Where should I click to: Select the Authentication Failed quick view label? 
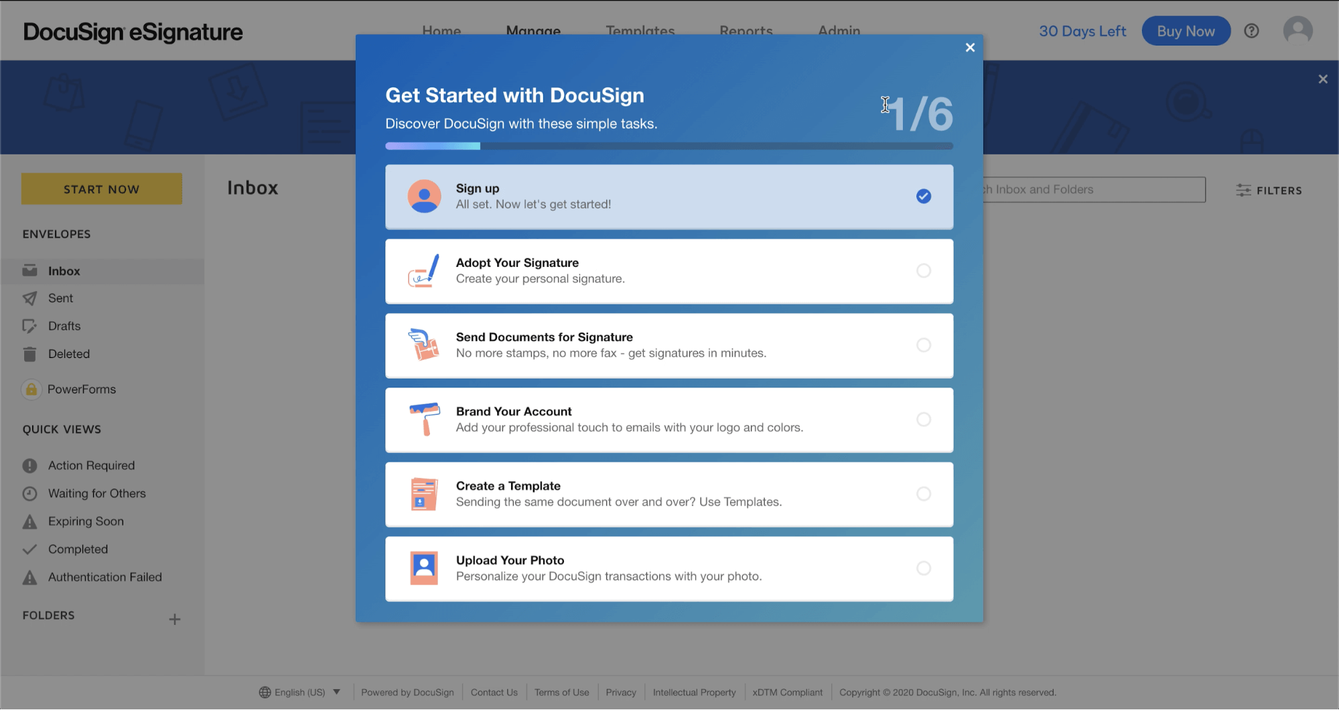(x=105, y=578)
